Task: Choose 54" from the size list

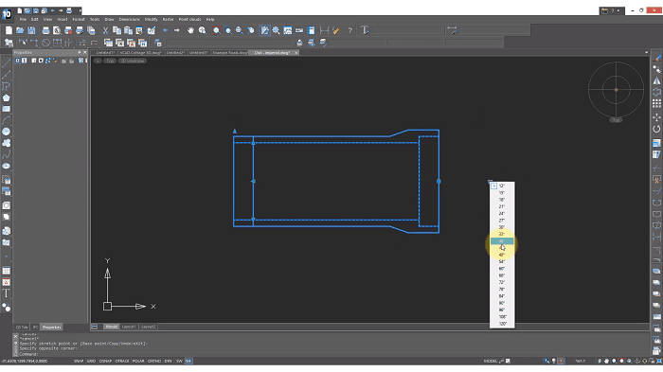Action: [502, 261]
